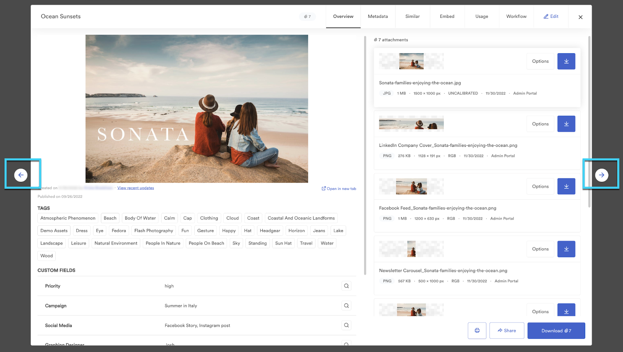Click the Sonata beach preview image
The height and width of the screenshot is (352, 623).
coord(197,109)
